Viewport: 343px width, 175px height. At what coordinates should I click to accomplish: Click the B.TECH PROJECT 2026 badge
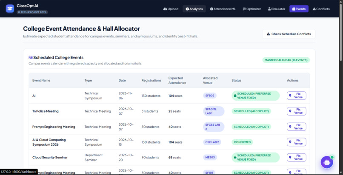[32, 12]
